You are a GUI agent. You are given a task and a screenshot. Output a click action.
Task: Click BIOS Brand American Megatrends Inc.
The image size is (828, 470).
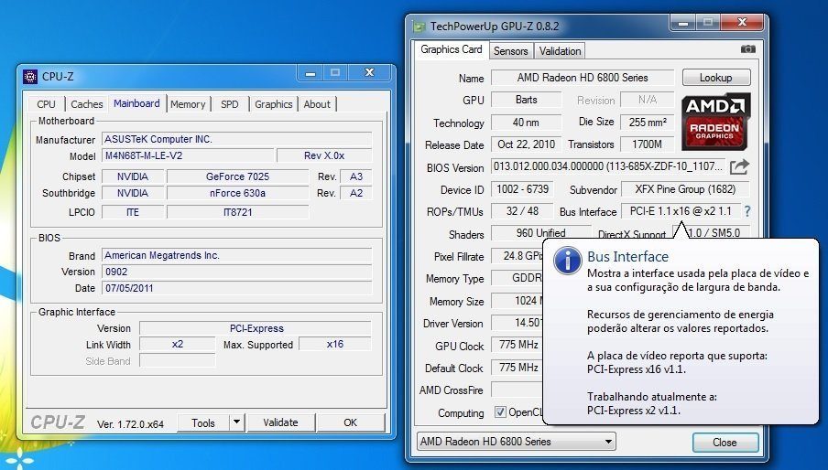tap(236, 255)
